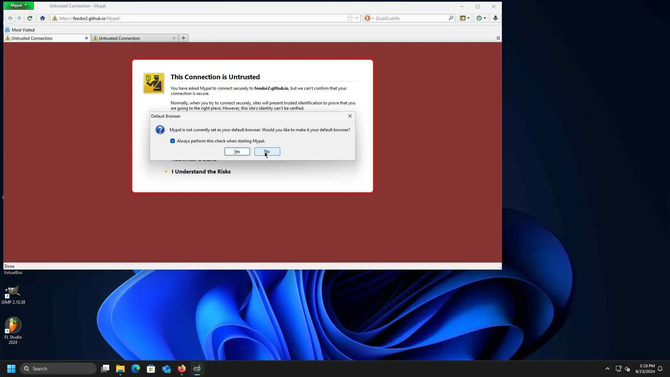Open the Mypal application menu dropdown
This screenshot has height=377, width=670.
point(18,5)
